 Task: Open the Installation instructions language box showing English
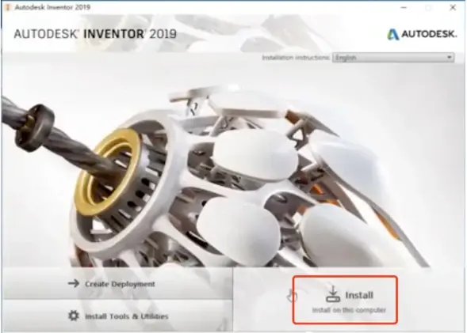(392, 57)
